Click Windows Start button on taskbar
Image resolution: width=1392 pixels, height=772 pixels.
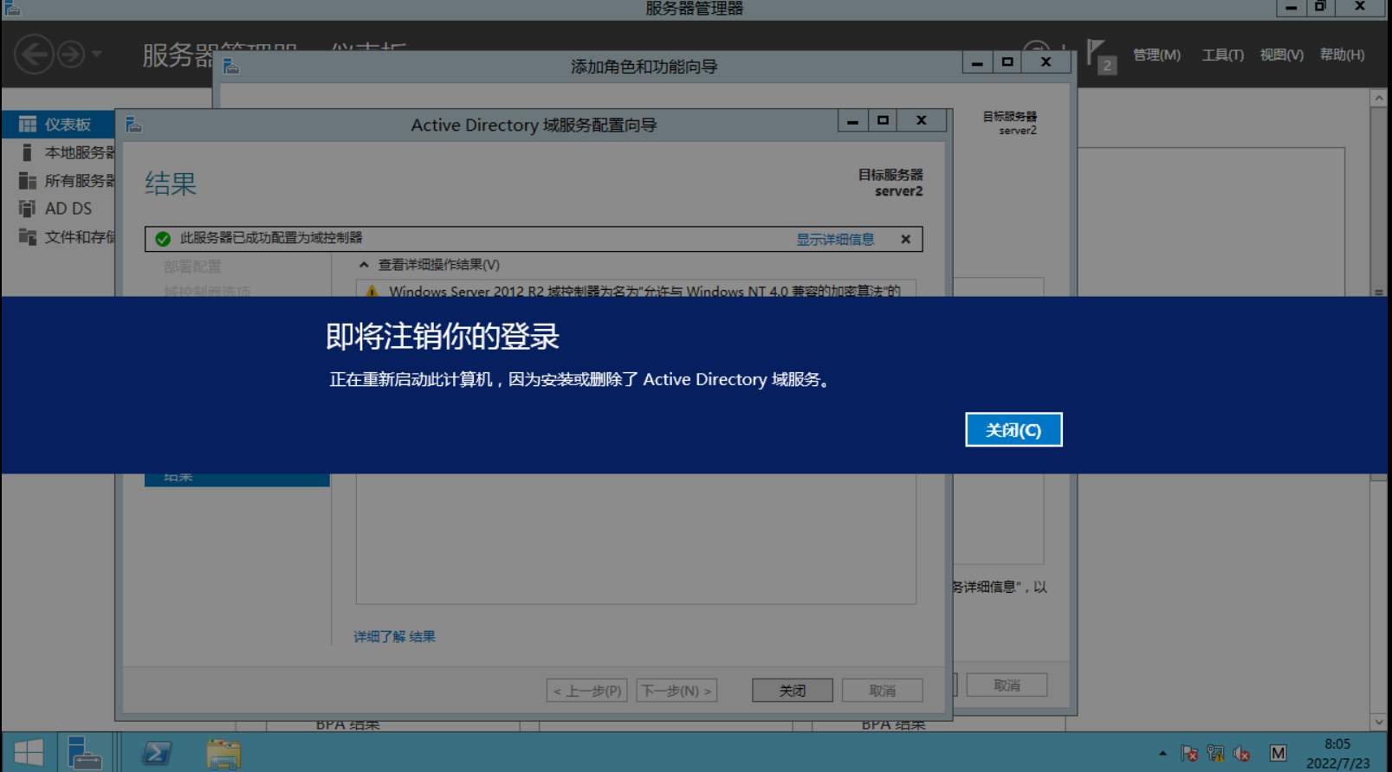tap(29, 753)
